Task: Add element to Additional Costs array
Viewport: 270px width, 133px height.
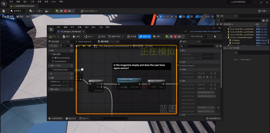Action: (x=211, y=73)
